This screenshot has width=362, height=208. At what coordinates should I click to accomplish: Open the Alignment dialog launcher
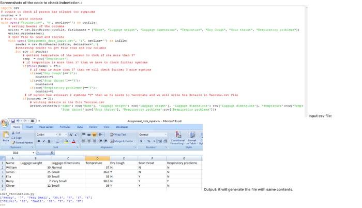(x=135, y=147)
